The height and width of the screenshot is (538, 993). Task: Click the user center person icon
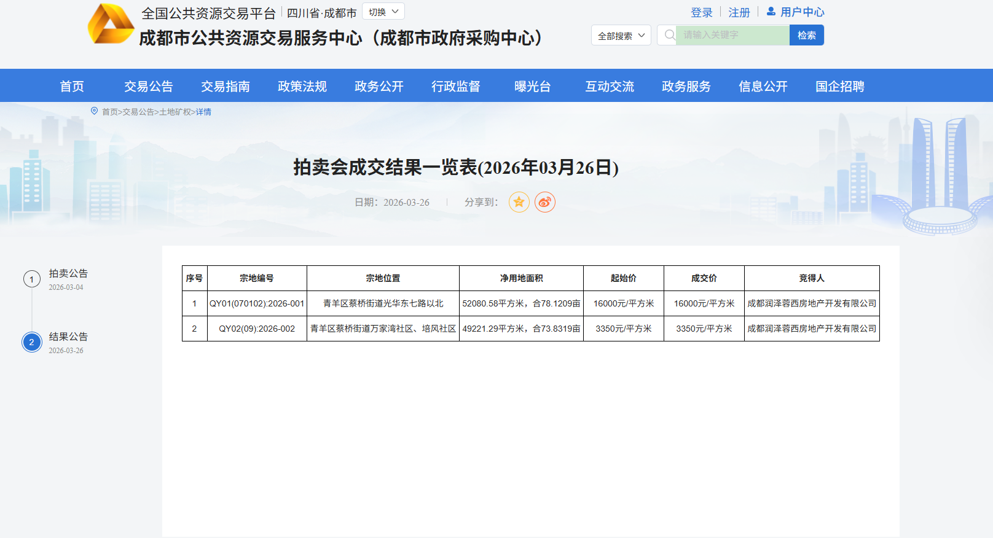pos(771,12)
